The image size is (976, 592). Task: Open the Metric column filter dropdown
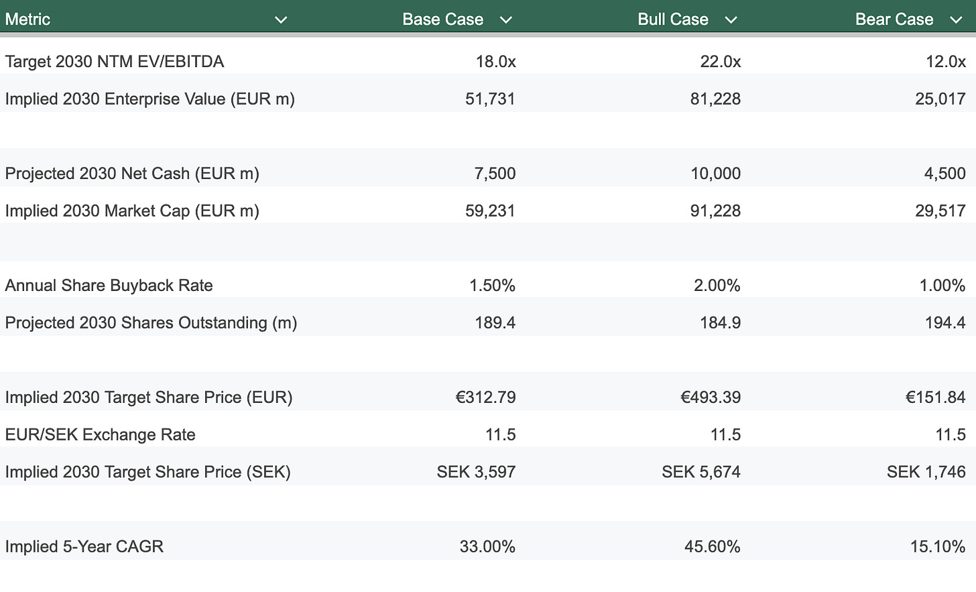point(281,20)
